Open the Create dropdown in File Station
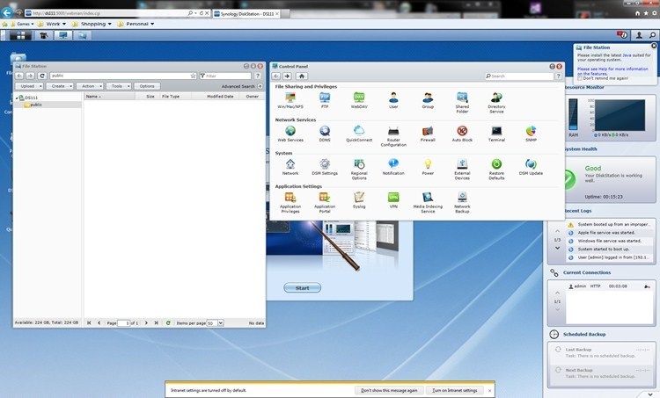 [60, 86]
